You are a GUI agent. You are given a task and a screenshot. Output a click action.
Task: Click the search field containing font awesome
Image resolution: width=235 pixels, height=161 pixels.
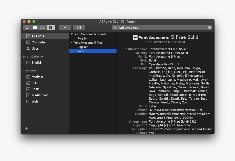[x=162, y=28]
